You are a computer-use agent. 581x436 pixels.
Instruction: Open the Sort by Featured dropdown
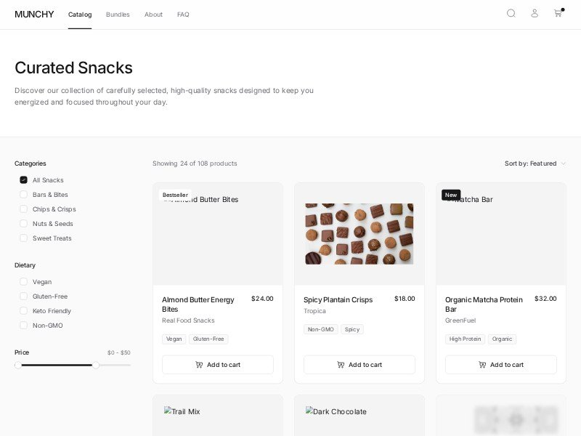coord(535,163)
